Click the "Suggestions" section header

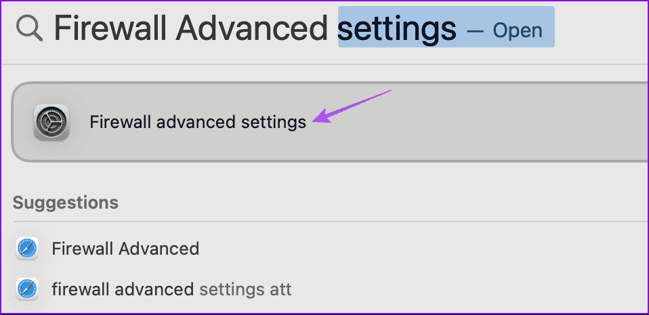65,203
